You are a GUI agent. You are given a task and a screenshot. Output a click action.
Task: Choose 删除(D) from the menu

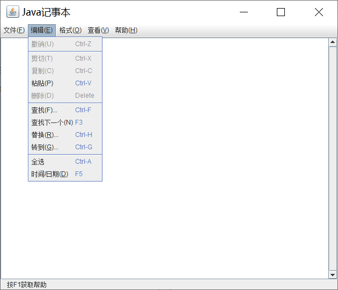coord(65,96)
